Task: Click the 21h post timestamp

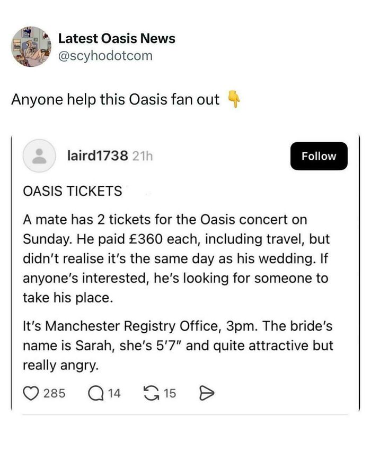Action: click(x=142, y=156)
